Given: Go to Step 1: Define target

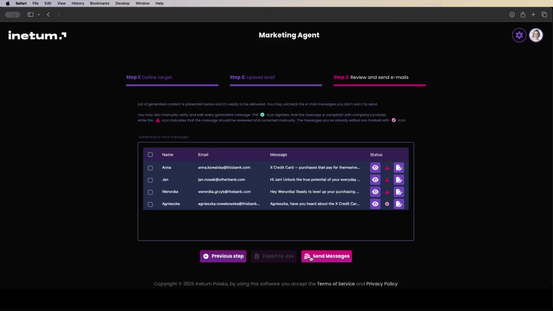Looking at the screenshot, I should pos(149,77).
